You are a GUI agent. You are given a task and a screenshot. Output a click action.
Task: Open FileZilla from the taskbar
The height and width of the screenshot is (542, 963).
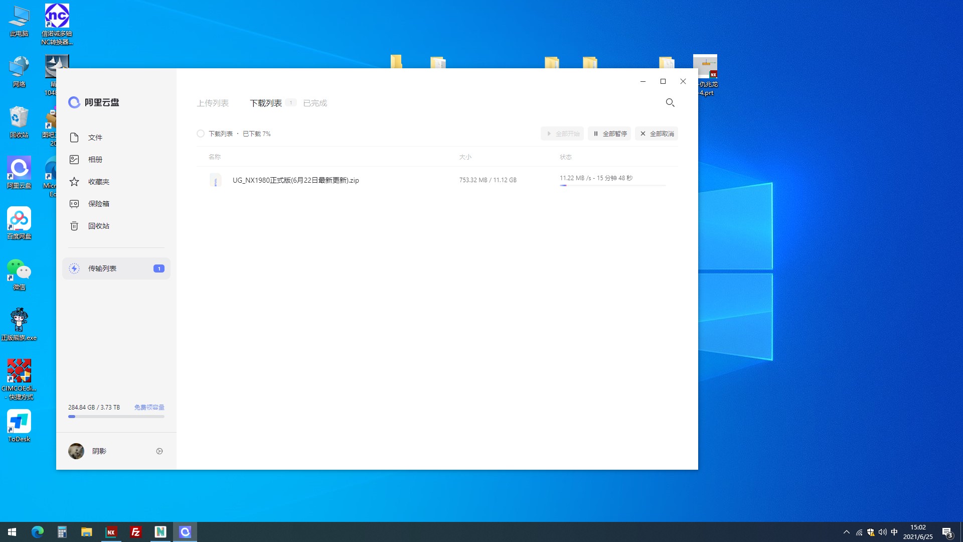pos(136,532)
